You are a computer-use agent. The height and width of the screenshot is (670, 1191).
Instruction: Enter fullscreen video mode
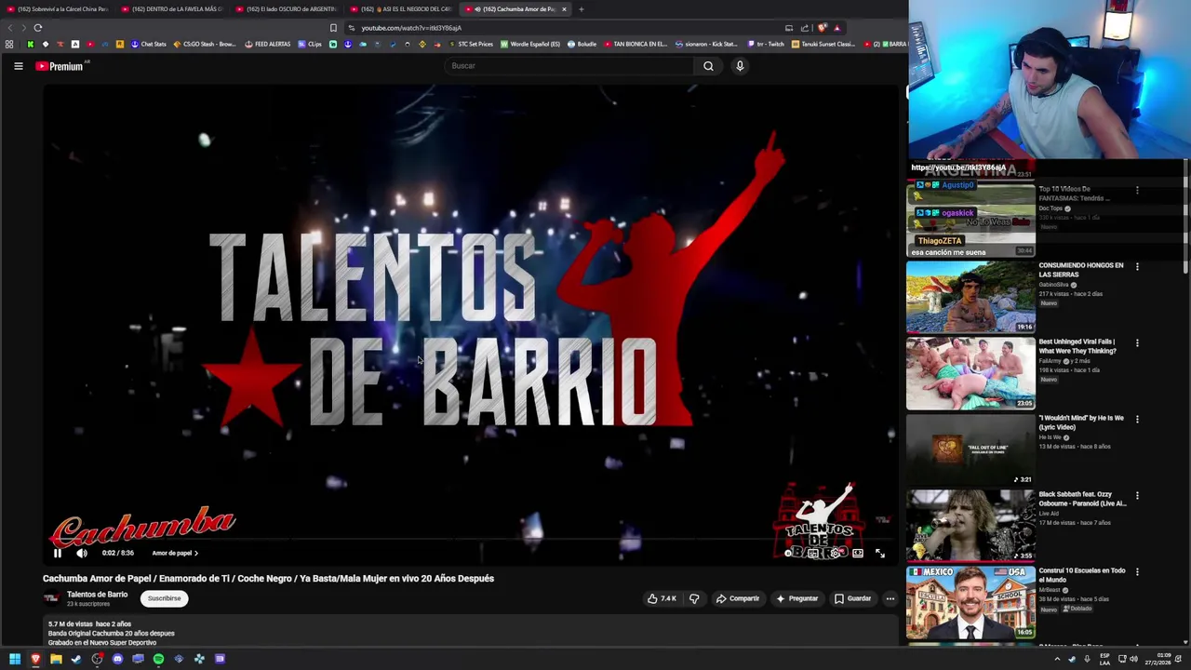click(x=880, y=553)
